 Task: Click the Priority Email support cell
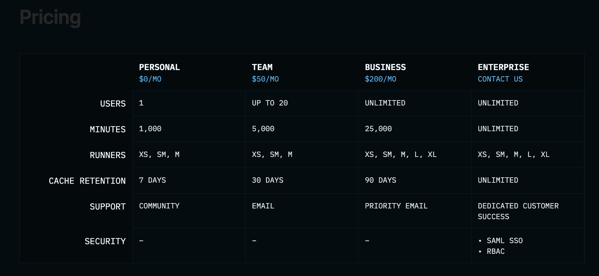click(x=396, y=206)
